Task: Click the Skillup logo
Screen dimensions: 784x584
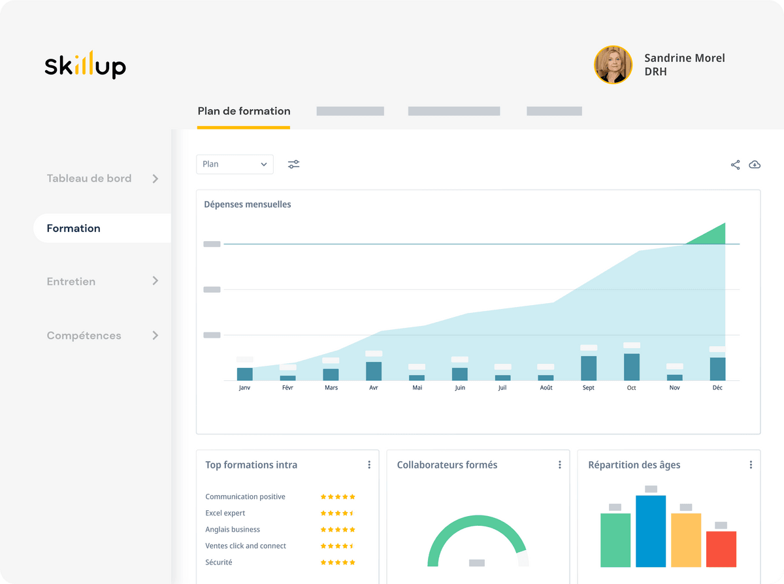Action: coord(85,65)
